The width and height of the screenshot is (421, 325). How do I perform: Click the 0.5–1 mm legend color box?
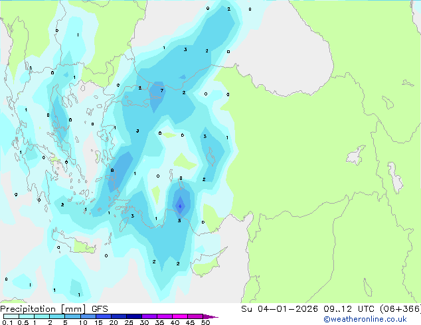tap(27, 316)
